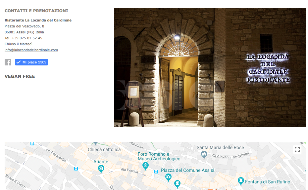308x190 pixels.
Task: Select the Piazza del Comune Assisi label
Action: pos(187,170)
